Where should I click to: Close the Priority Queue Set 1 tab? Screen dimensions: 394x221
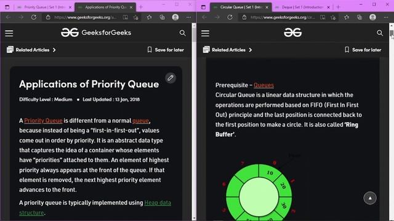70,7
